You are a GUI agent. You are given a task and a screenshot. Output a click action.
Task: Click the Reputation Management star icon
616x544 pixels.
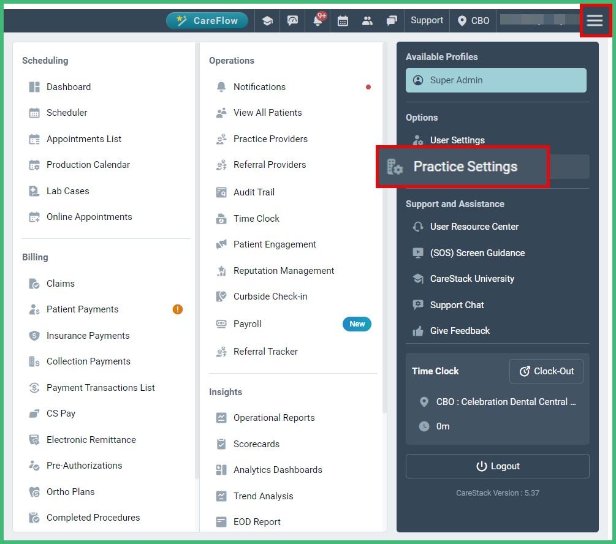click(x=221, y=271)
